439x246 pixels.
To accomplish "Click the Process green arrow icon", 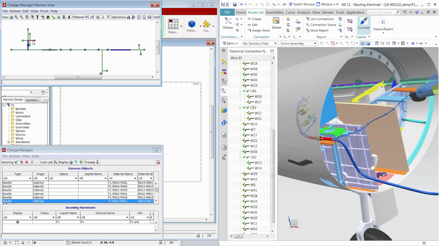I will tap(98, 162).
